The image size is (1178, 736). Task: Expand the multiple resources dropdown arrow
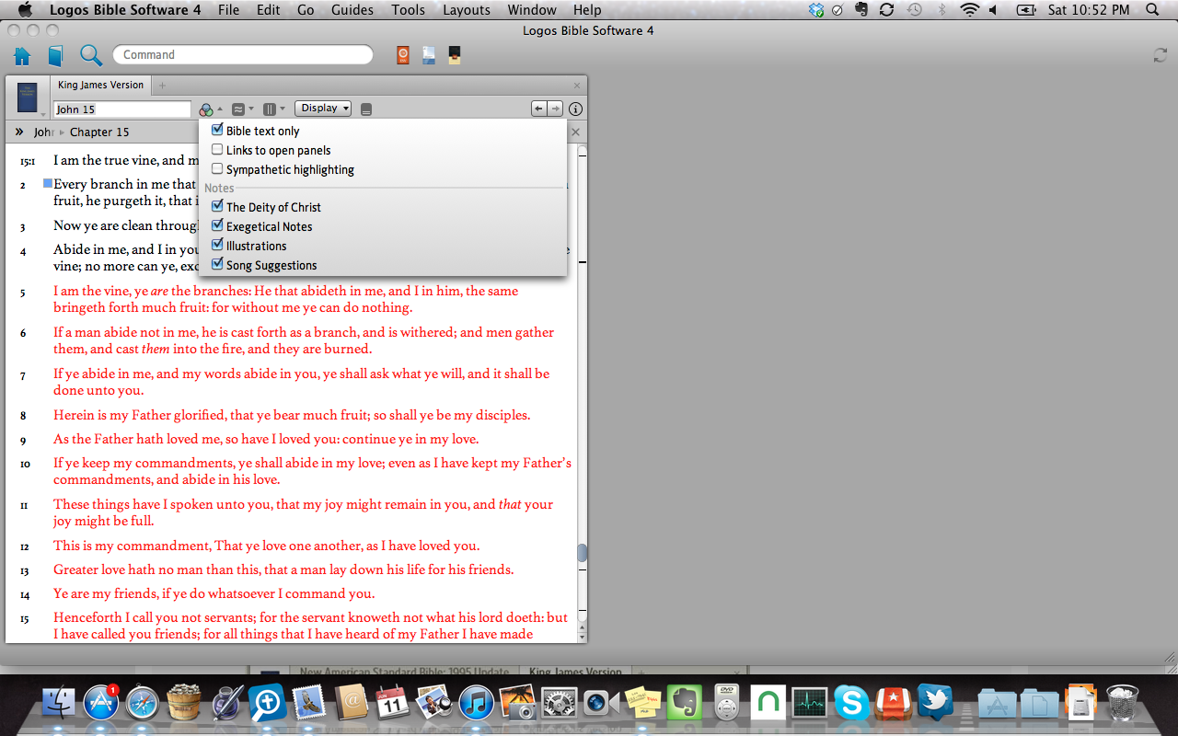[x=283, y=109]
